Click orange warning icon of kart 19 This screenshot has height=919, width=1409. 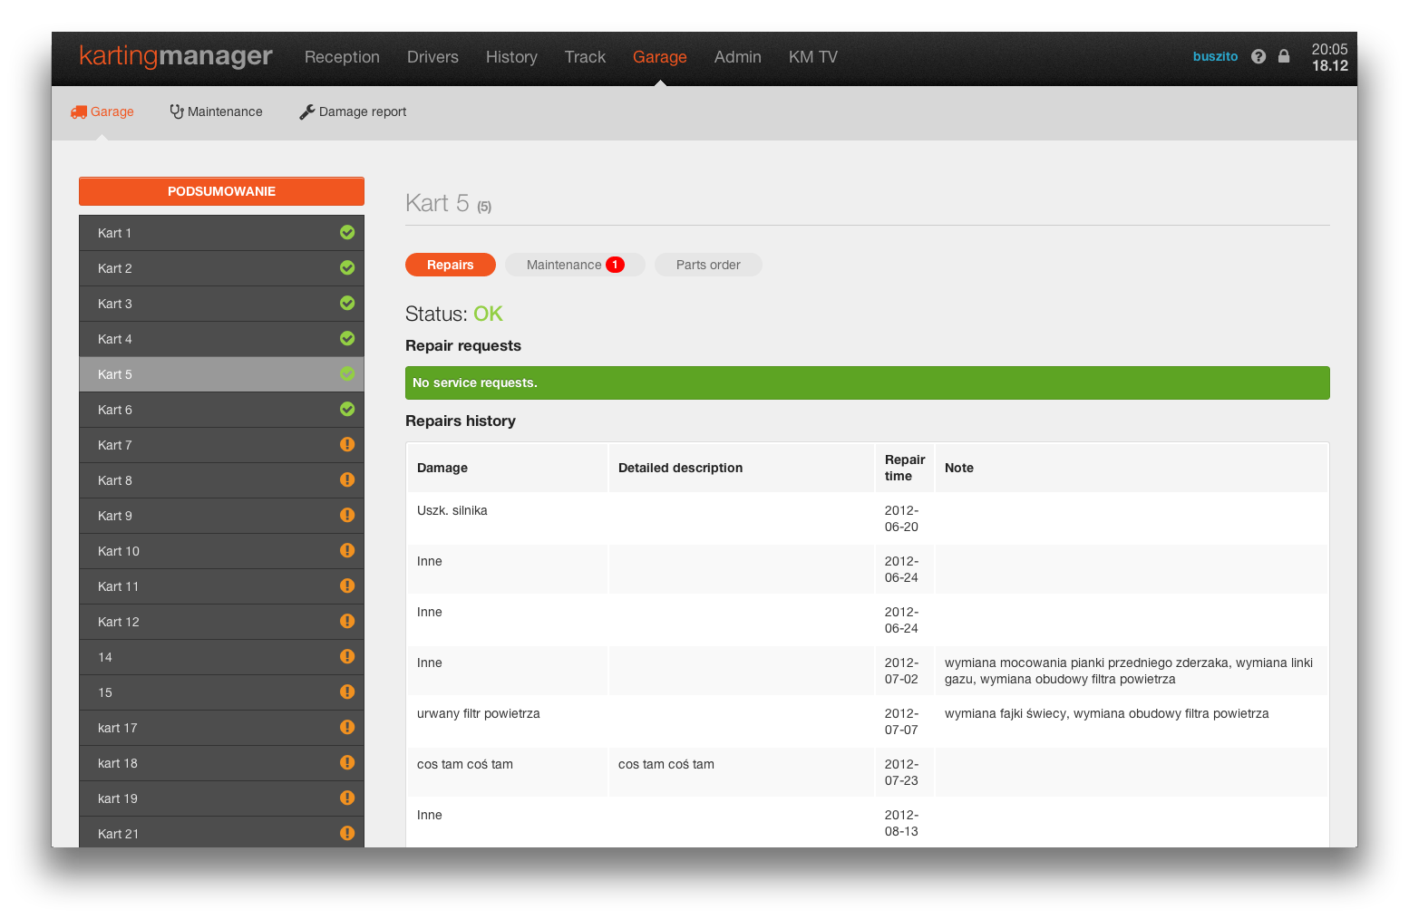[x=347, y=798]
